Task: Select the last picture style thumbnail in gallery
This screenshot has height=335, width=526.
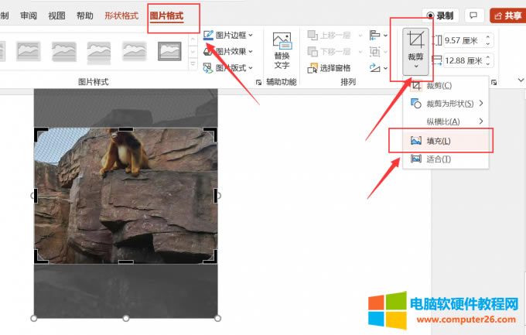Action: 169,51
